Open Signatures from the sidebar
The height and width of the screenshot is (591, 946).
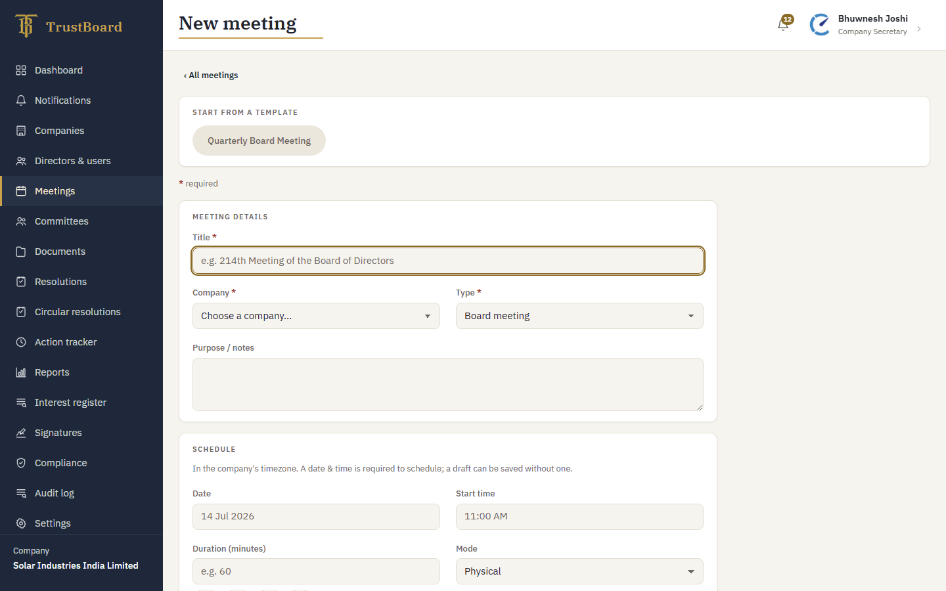pyautogui.click(x=81, y=433)
